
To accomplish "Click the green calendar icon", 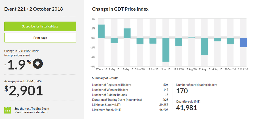I will coord(8,110).
